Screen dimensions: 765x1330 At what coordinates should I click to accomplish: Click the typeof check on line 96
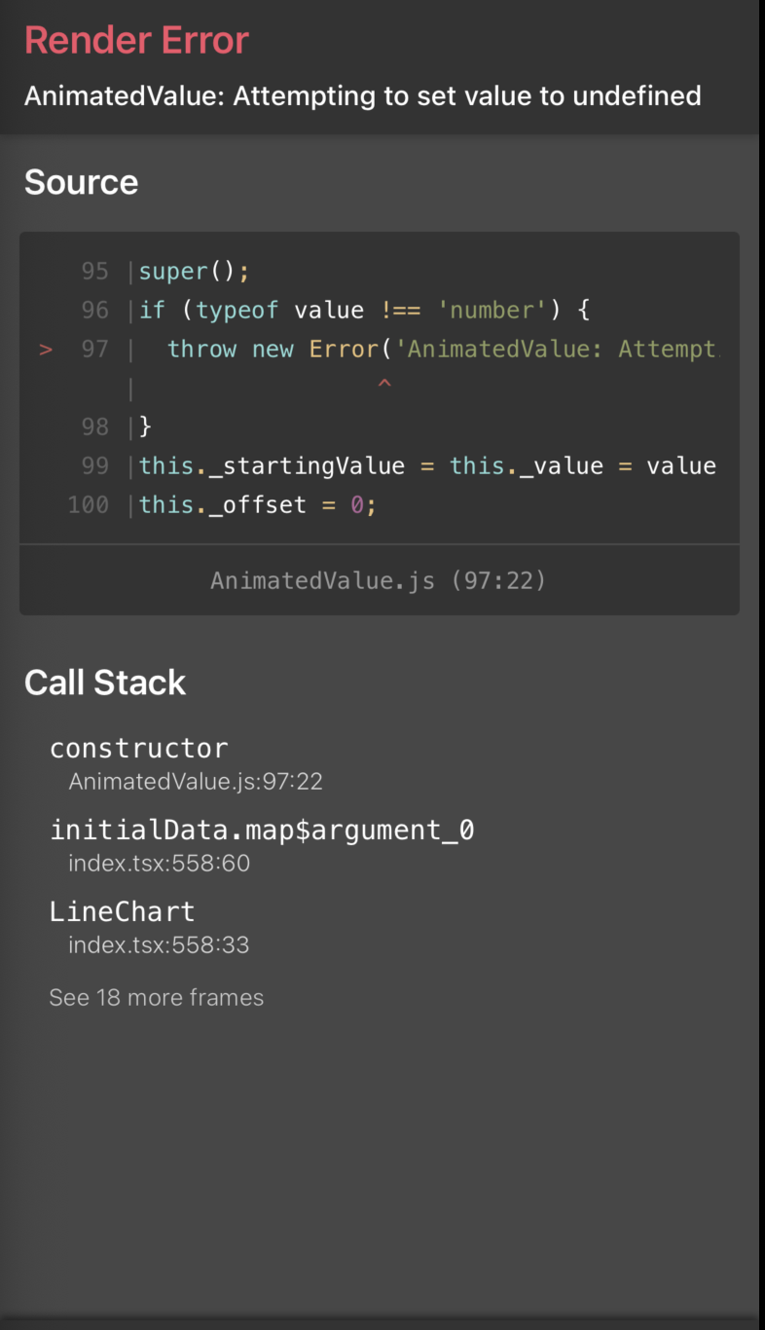click(x=237, y=310)
